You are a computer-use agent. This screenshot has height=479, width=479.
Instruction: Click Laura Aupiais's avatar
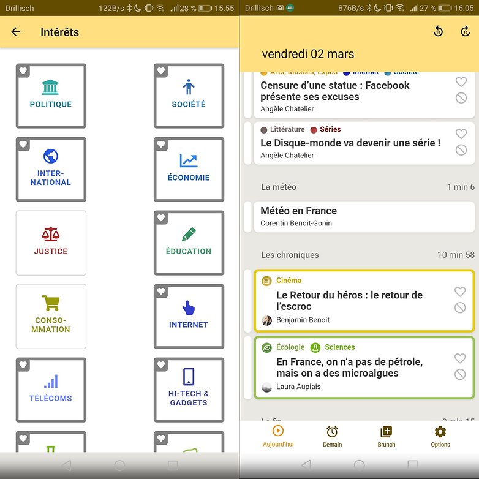pyautogui.click(x=266, y=387)
